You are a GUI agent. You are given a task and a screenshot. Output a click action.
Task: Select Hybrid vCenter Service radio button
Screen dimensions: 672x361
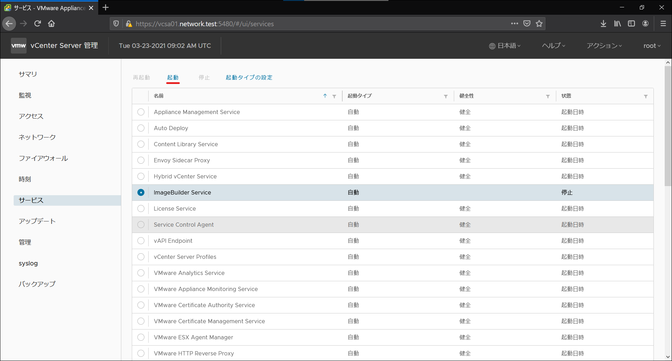[x=141, y=176]
